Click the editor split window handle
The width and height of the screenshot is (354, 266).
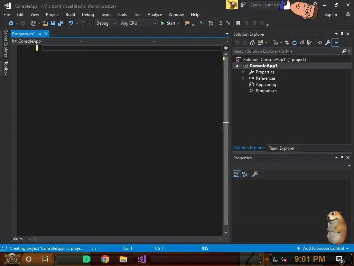(x=226, y=48)
